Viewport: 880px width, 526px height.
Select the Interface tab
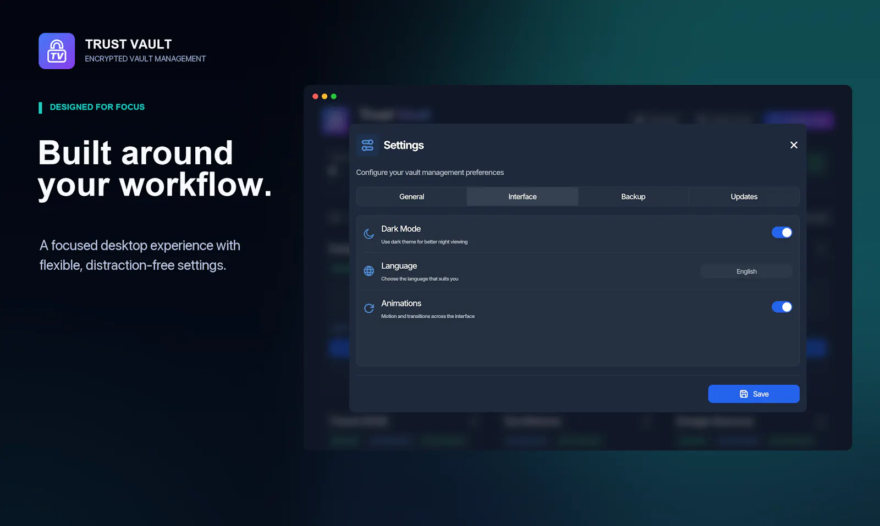pyautogui.click(x=522, y=197)
